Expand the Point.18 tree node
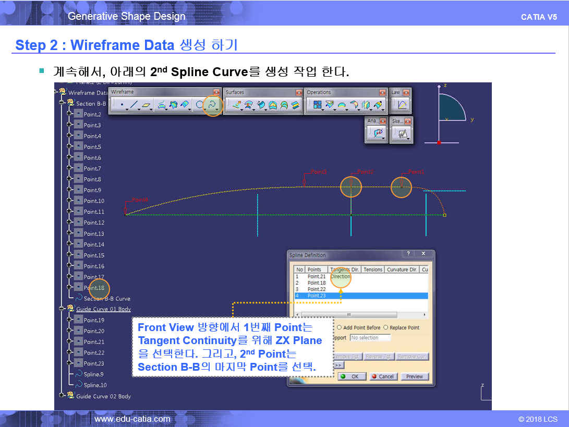 pyautogui.click(x=69, y=287)
